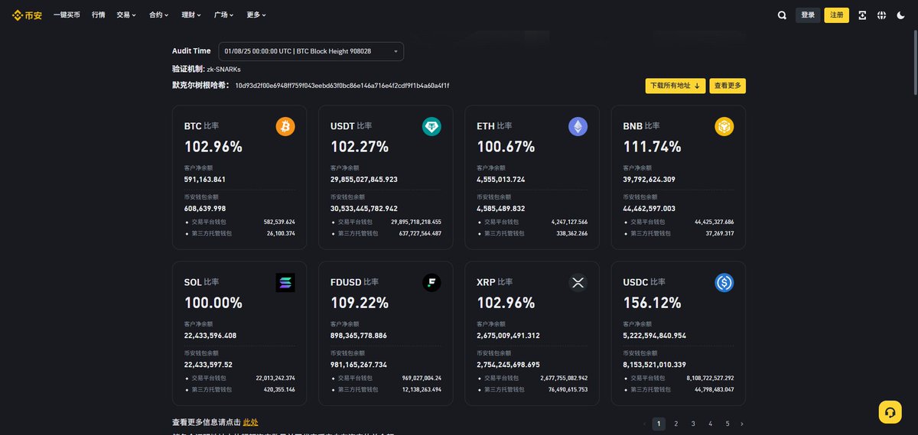
Task: Click the 下载所有地址 button
Action: pos(675,86)
